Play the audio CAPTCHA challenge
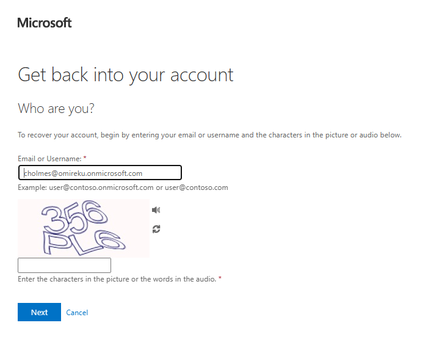Viewport: 442px width, 353px height. pos(156,210)
